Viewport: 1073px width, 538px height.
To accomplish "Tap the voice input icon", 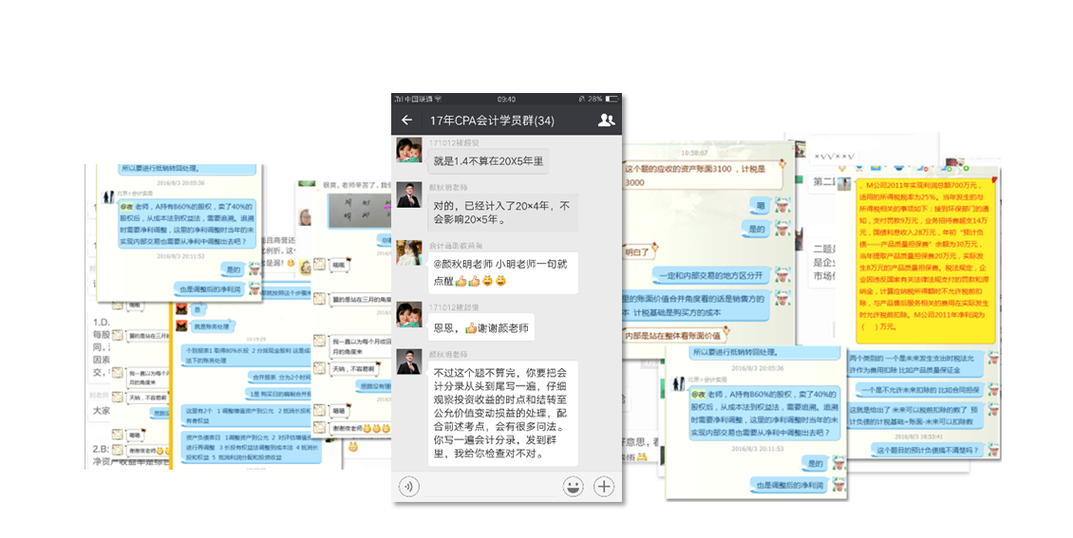I will coord(409,487).
